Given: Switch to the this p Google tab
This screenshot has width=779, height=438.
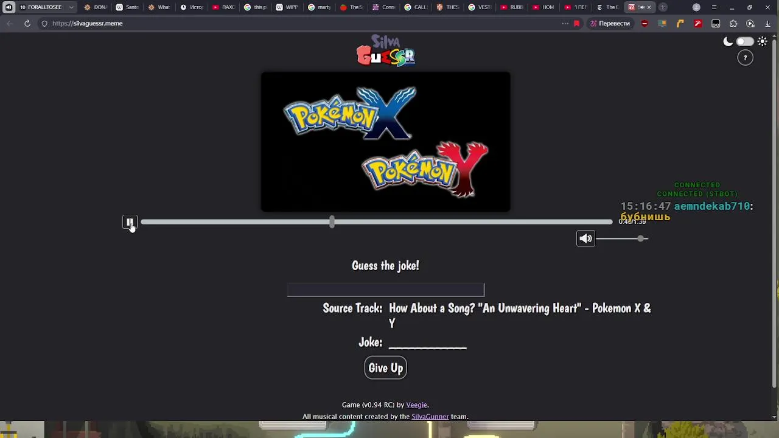Looking at the screenshot, I should click(256, 7).
